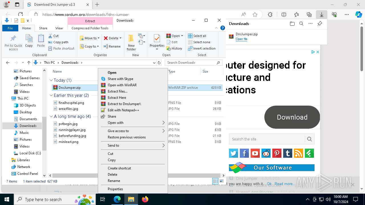Screen dimensions: 365x205
Task: Choose Open with WinRAR
Action: click(x=133, y=85)
